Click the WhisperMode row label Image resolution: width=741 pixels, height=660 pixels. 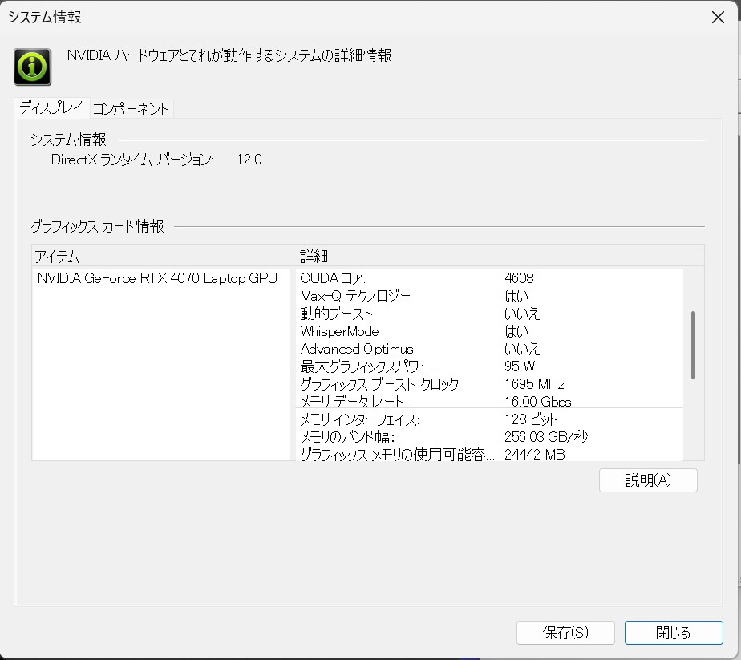pos(340,331)
